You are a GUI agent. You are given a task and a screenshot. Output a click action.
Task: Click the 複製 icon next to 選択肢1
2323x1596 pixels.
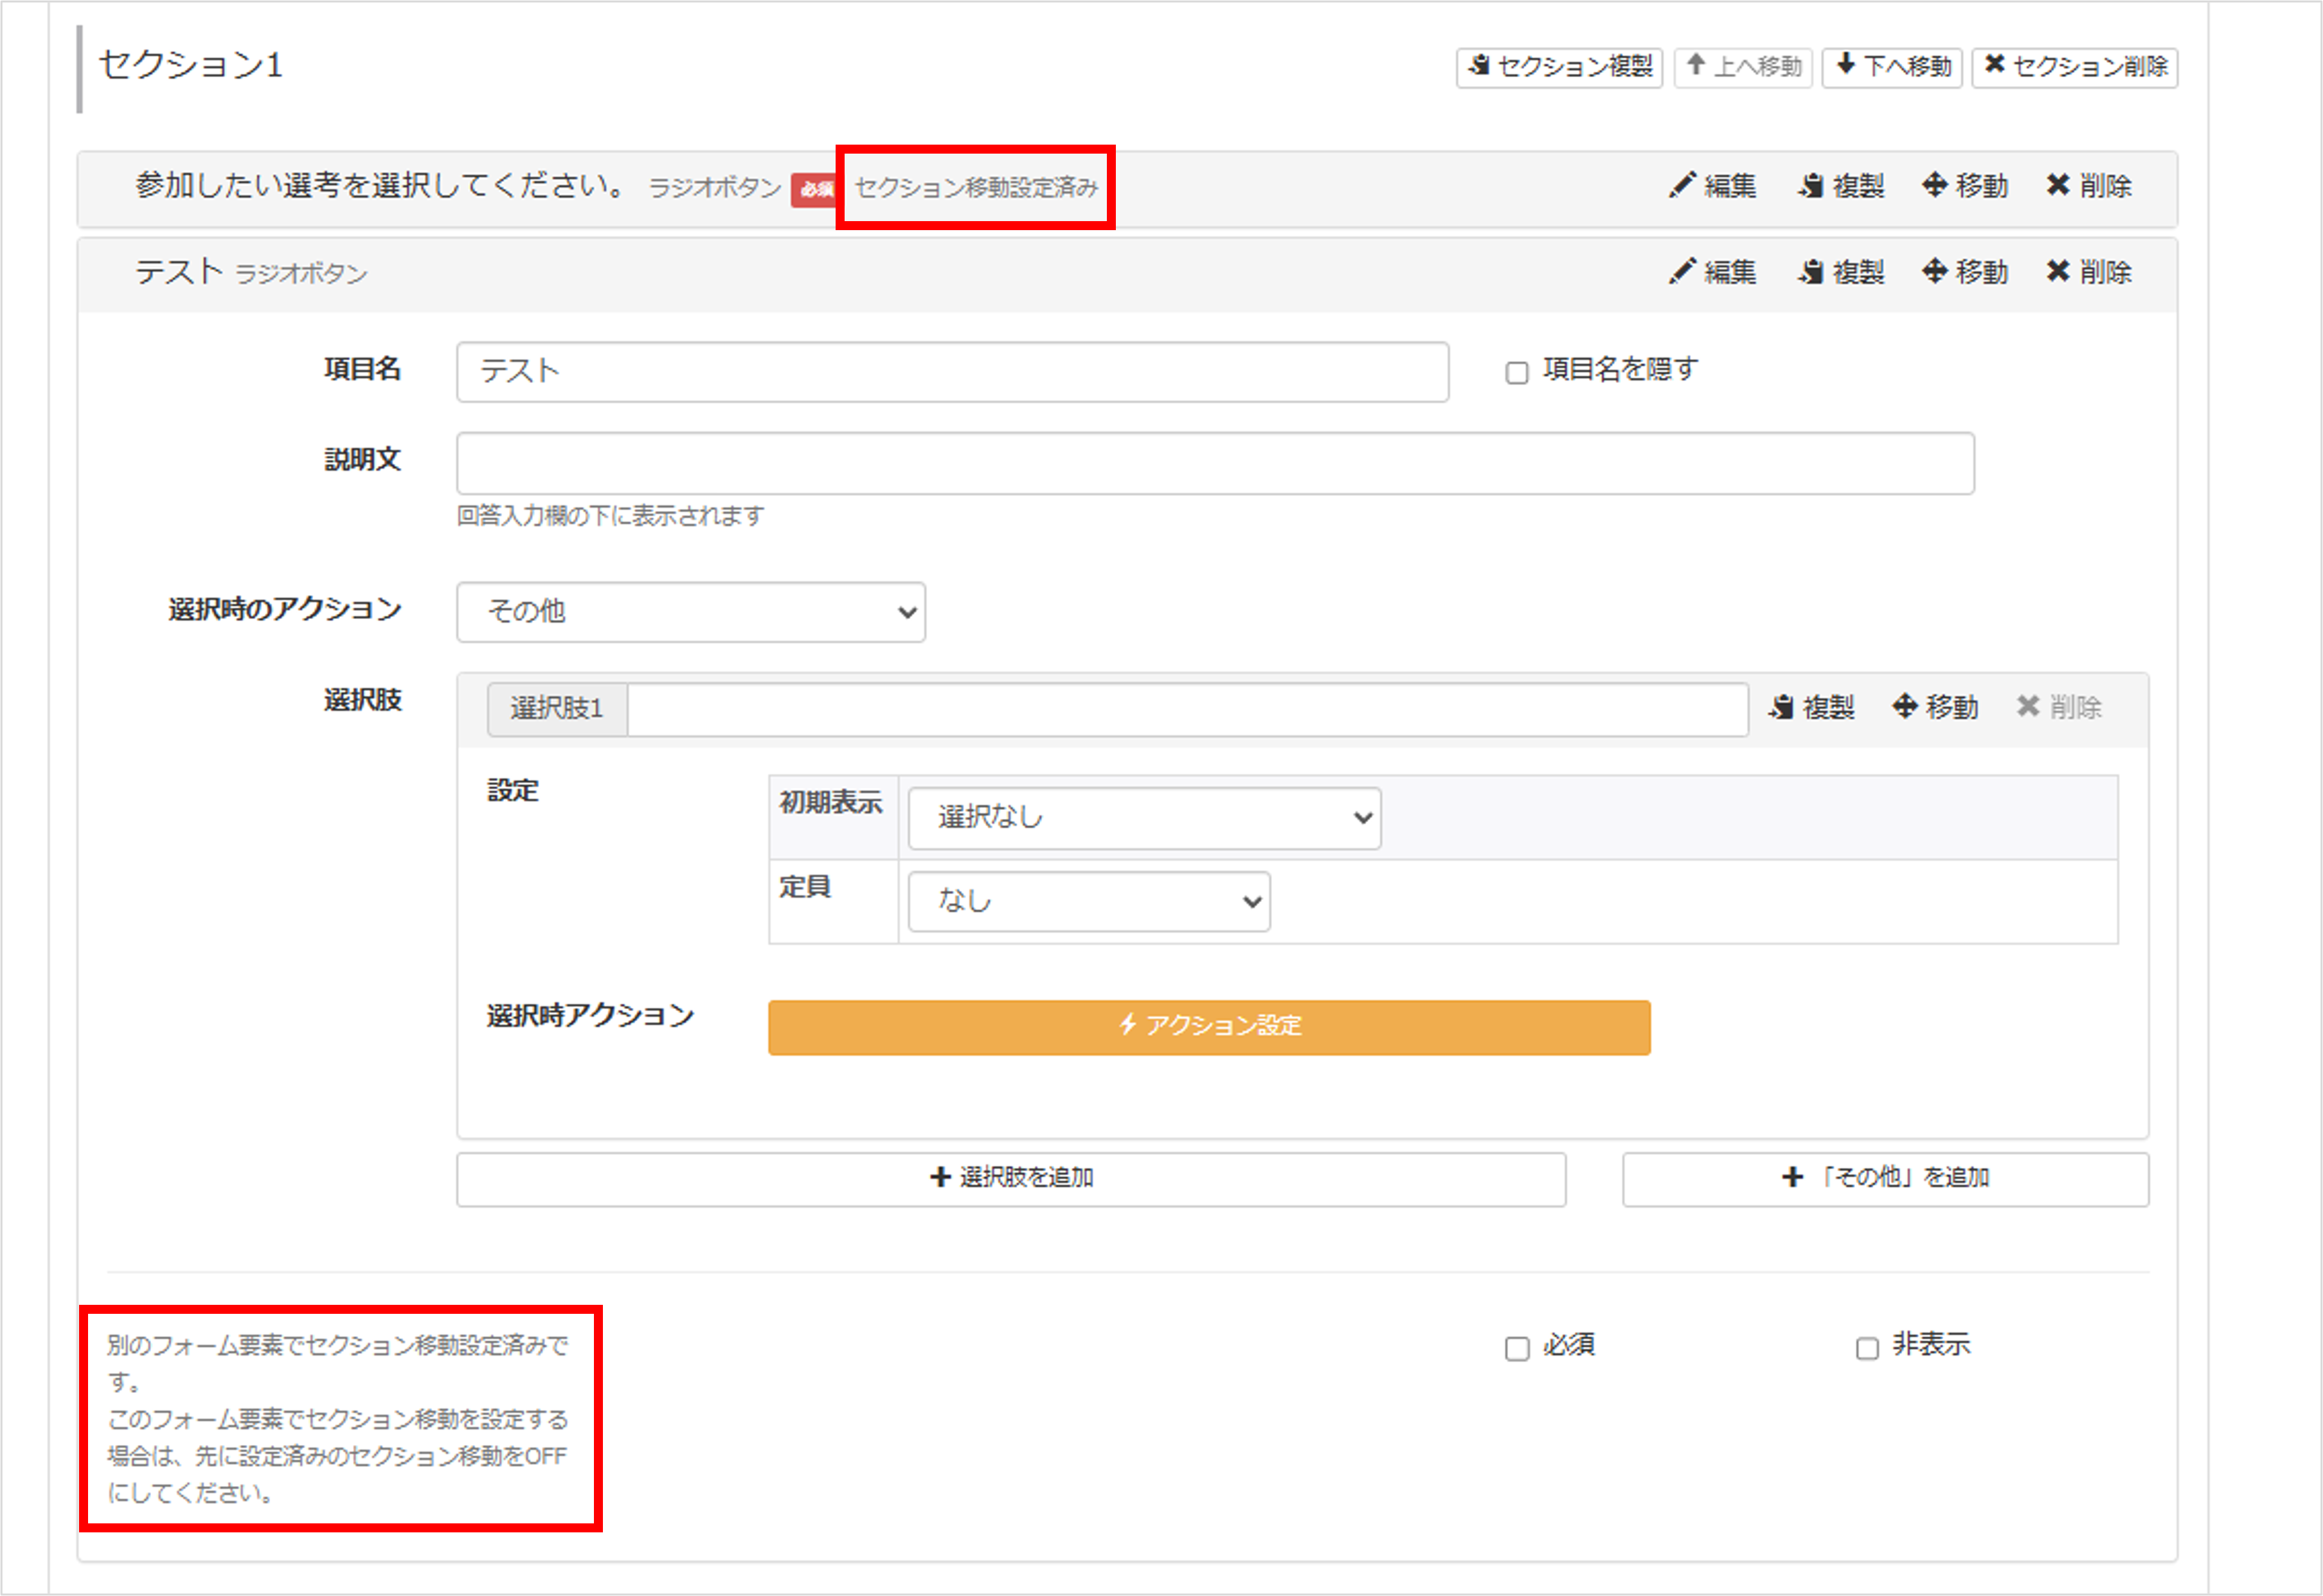[x=1812, y=707]
